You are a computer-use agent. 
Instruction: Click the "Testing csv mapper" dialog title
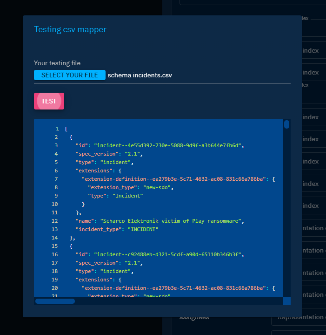pyautogui.click(x=70, y=29)
